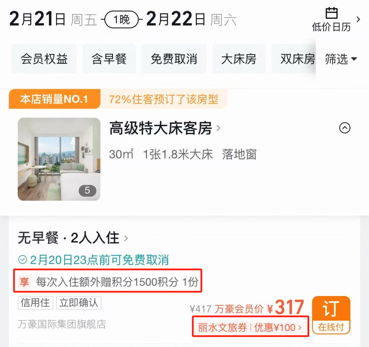369x347 pixels.
Task: Select the 大床房 filter tab
Action: (x=239, y=59)
